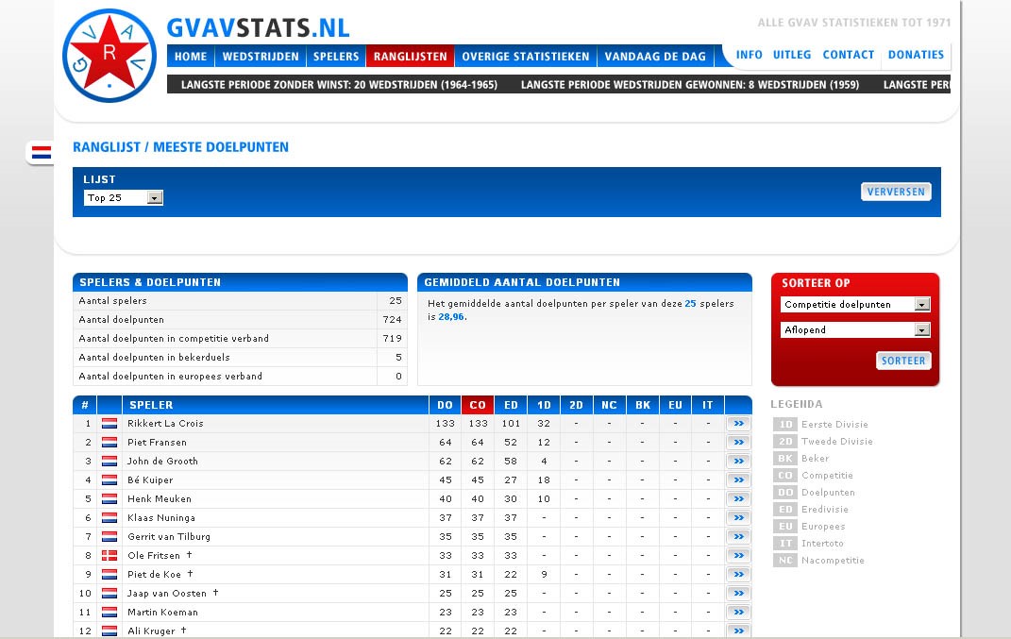Image resolution: width=1011 pixels, height=639 pixels.
Task: Click arrow icon in Martin Koeman row
Action: (738, 613)
